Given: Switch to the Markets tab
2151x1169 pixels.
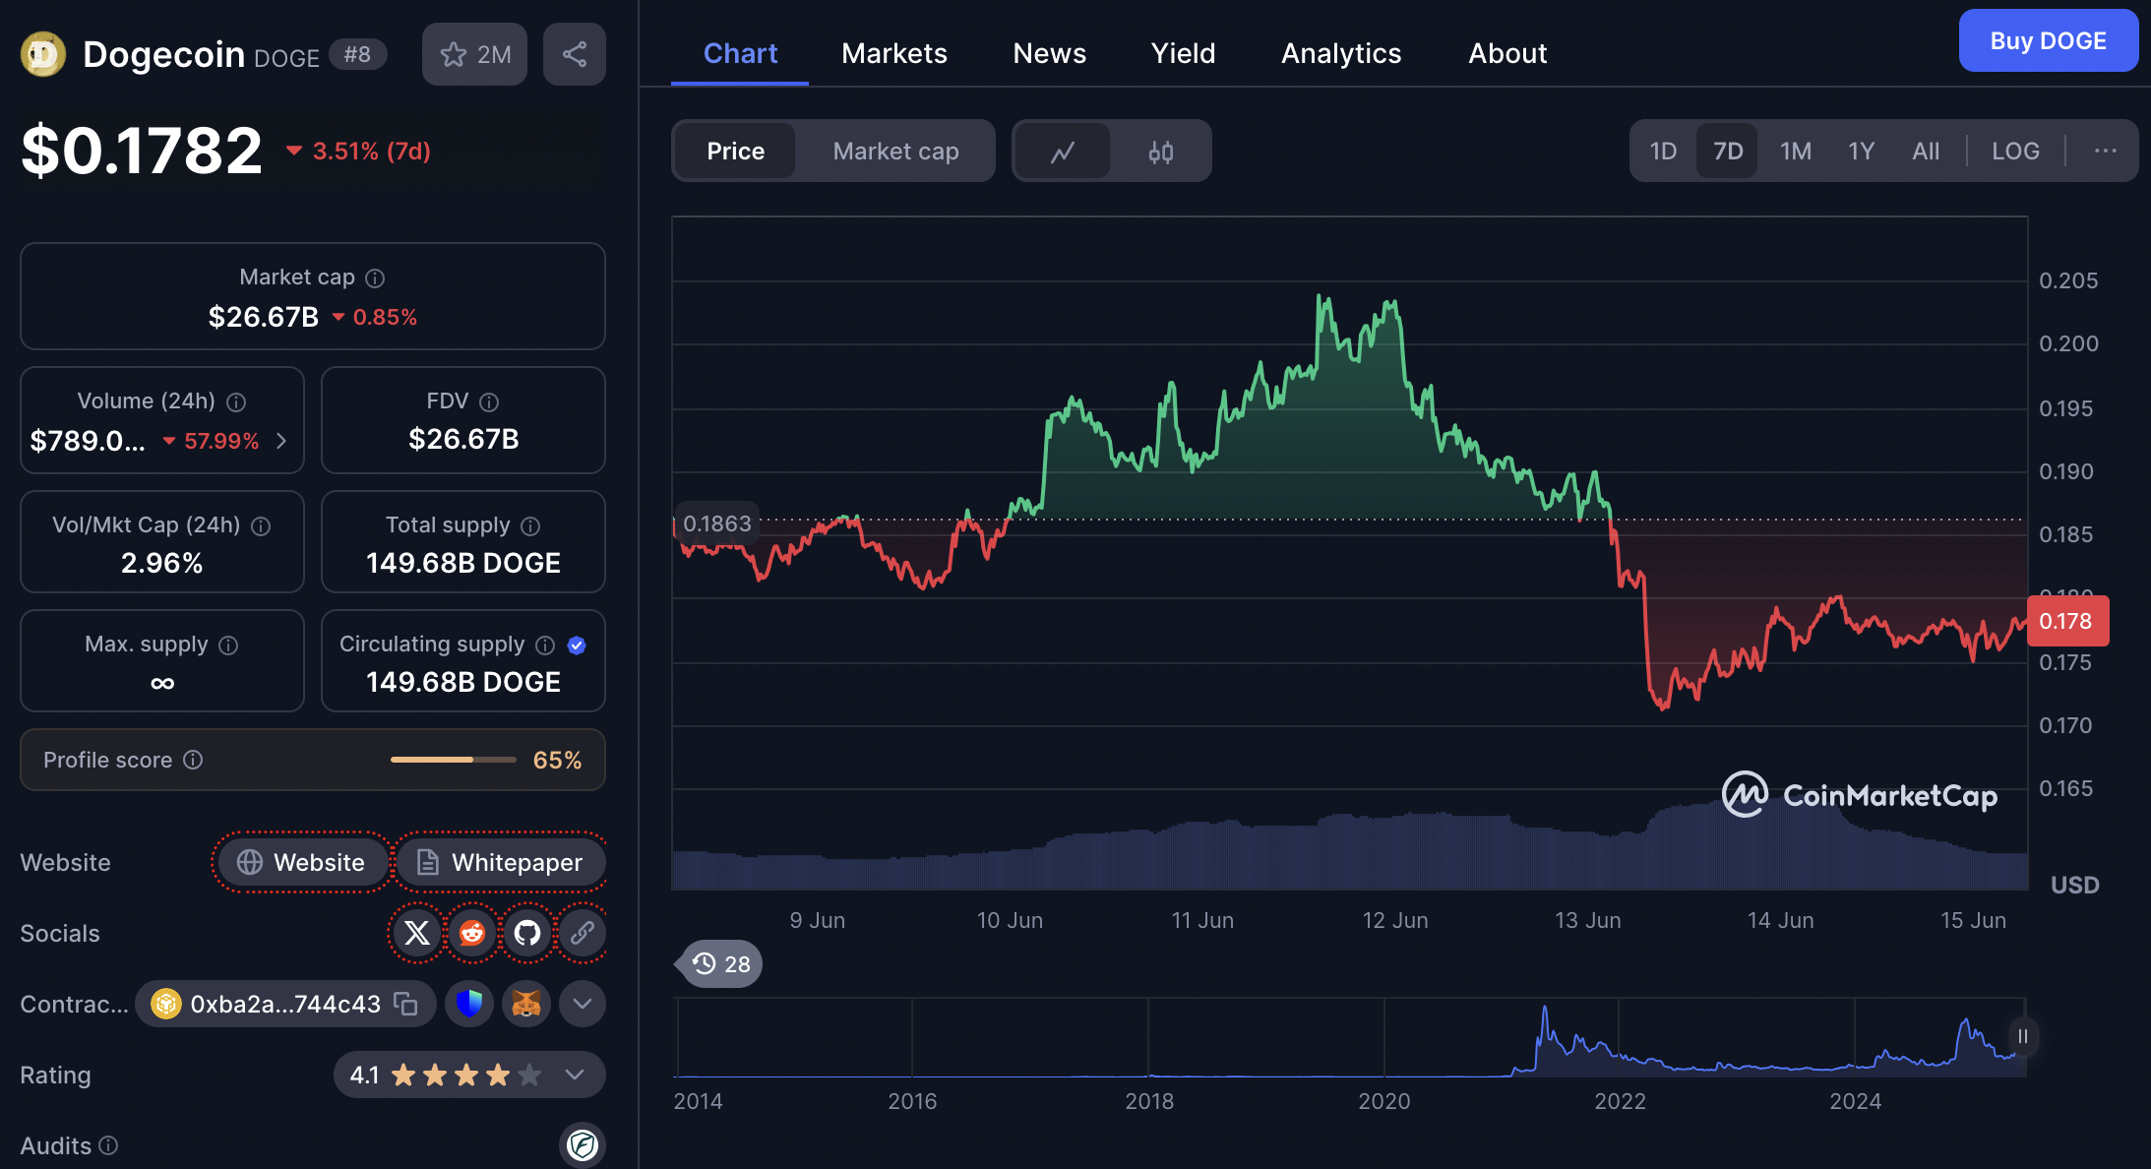Looking at the screenshot, I should click(893, 53).
